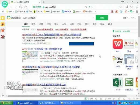Screen dimensions: 140x105
Task: Click the blue chat bubble extension icon
Action: pos(121,12)
